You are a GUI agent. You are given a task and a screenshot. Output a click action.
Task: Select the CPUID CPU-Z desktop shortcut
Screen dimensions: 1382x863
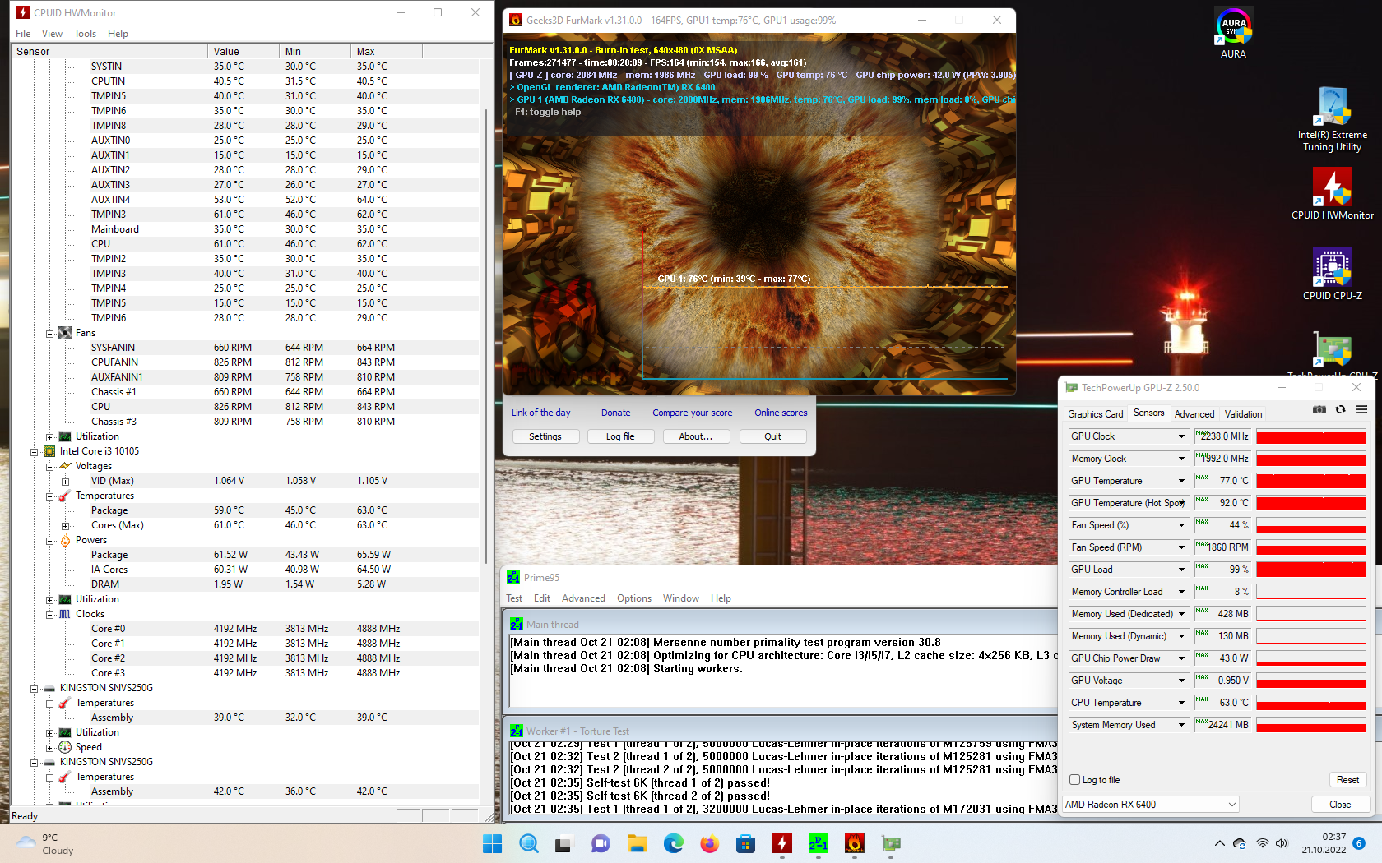pos(1333,275)
